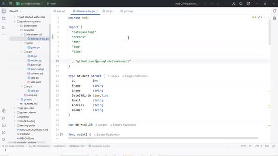Click examples breadcrumb in navigation bar
Image resolution: width=278 pixels, height=156 pixels.
click(60, 146)
